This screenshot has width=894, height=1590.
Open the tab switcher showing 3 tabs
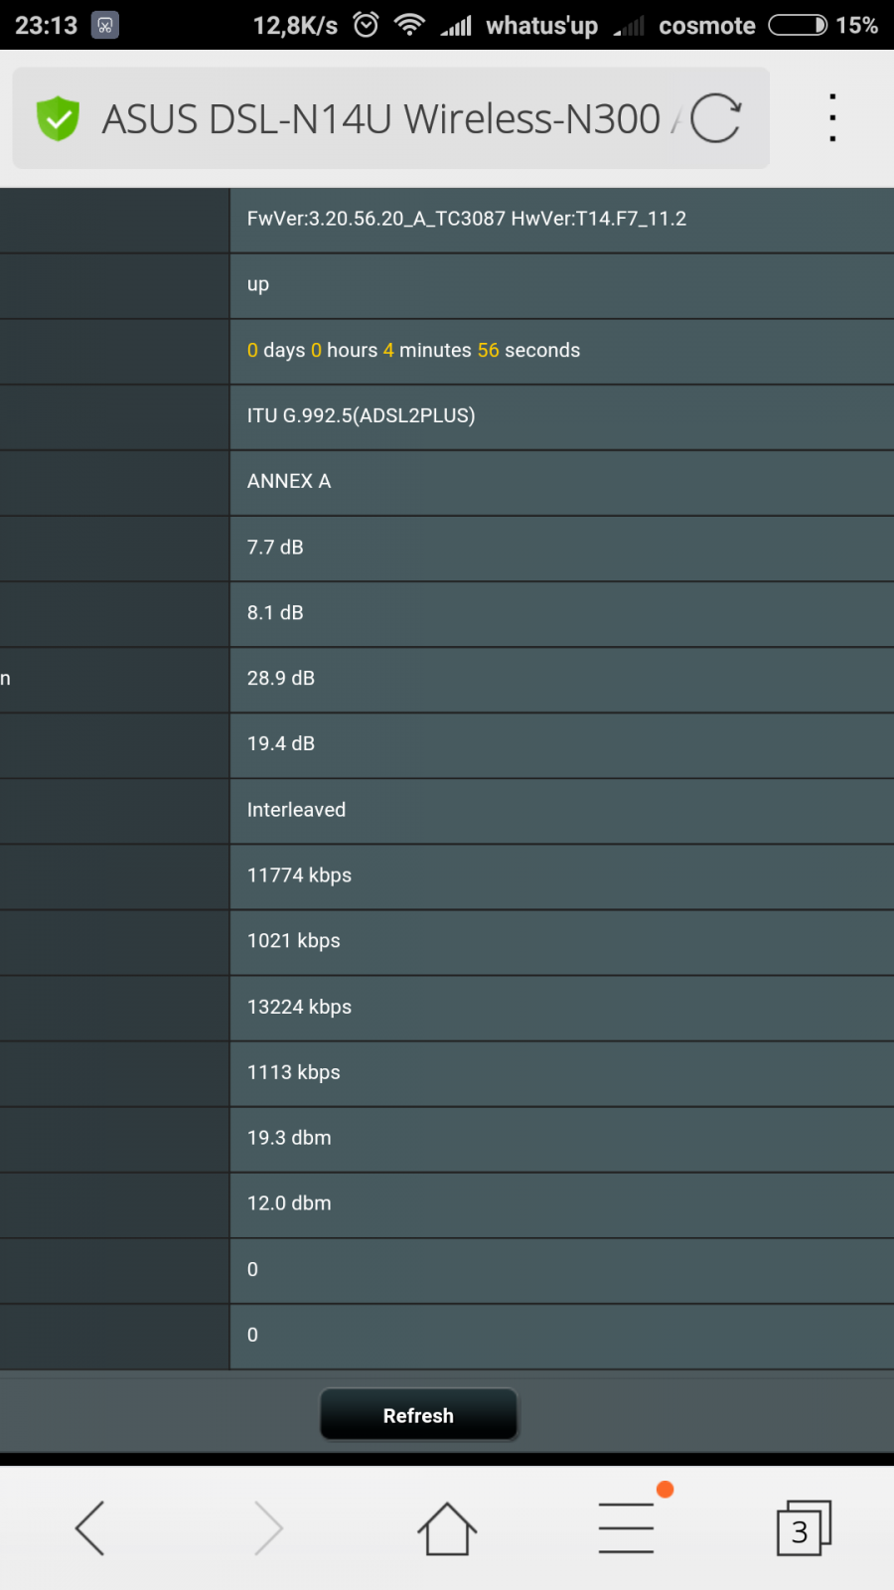804,1527
